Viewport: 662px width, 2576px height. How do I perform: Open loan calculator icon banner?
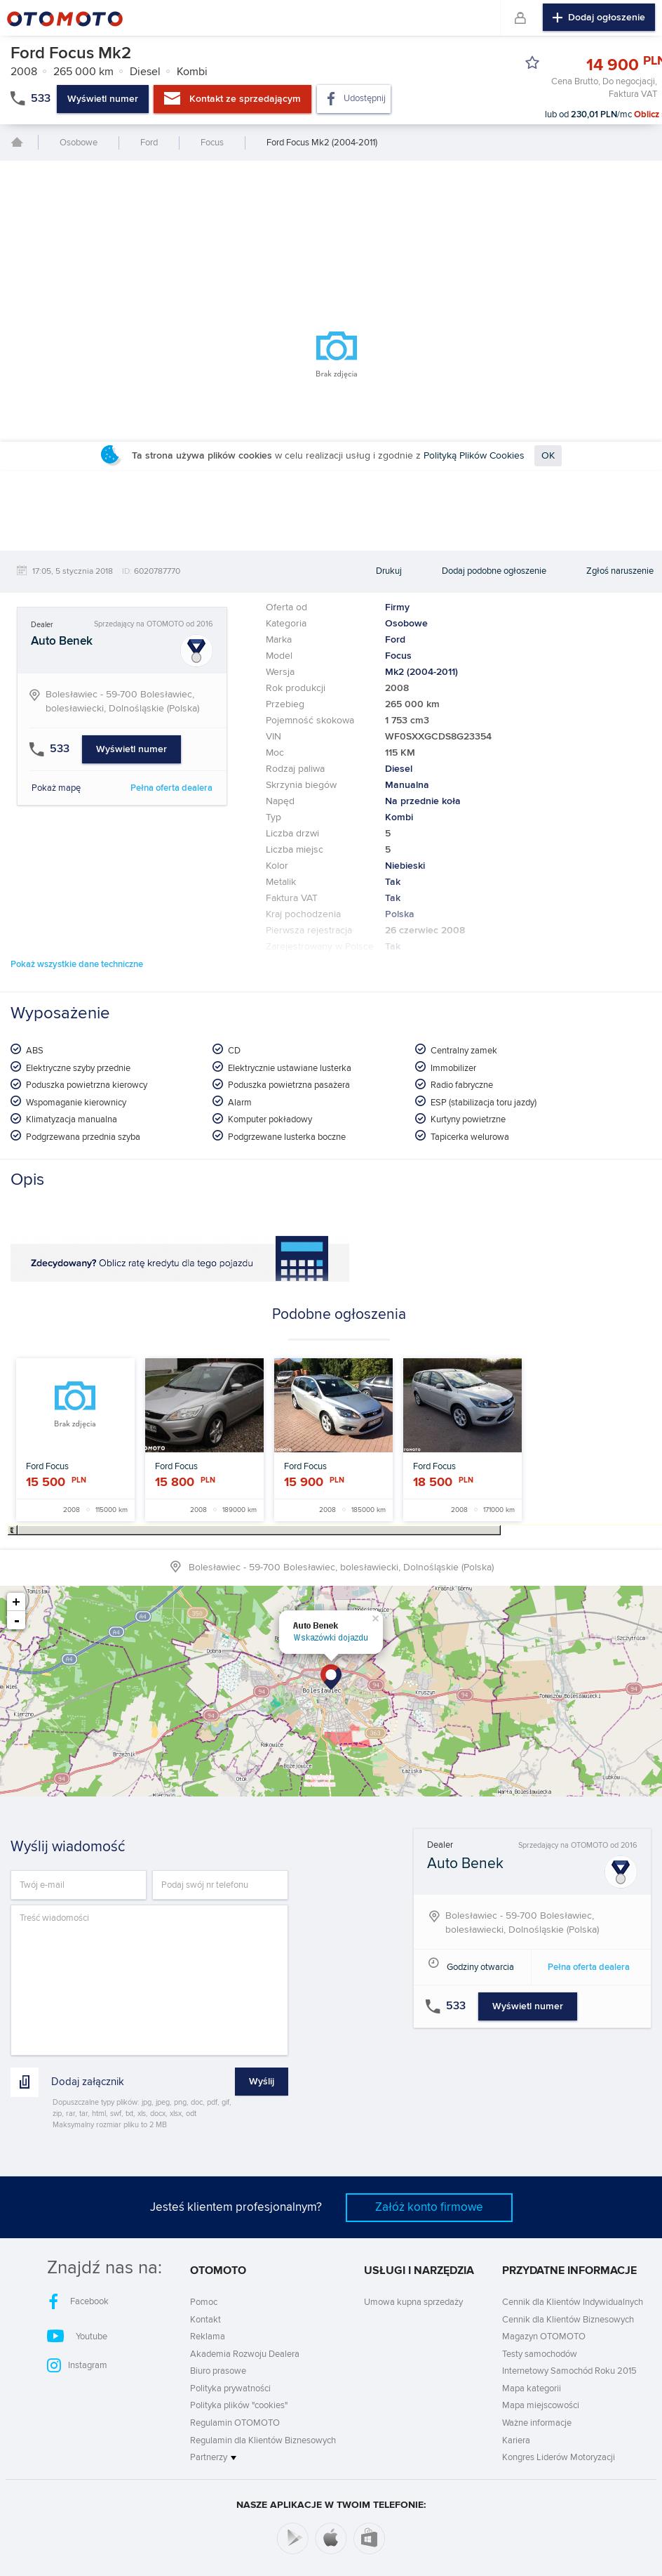click(302, 1262)
